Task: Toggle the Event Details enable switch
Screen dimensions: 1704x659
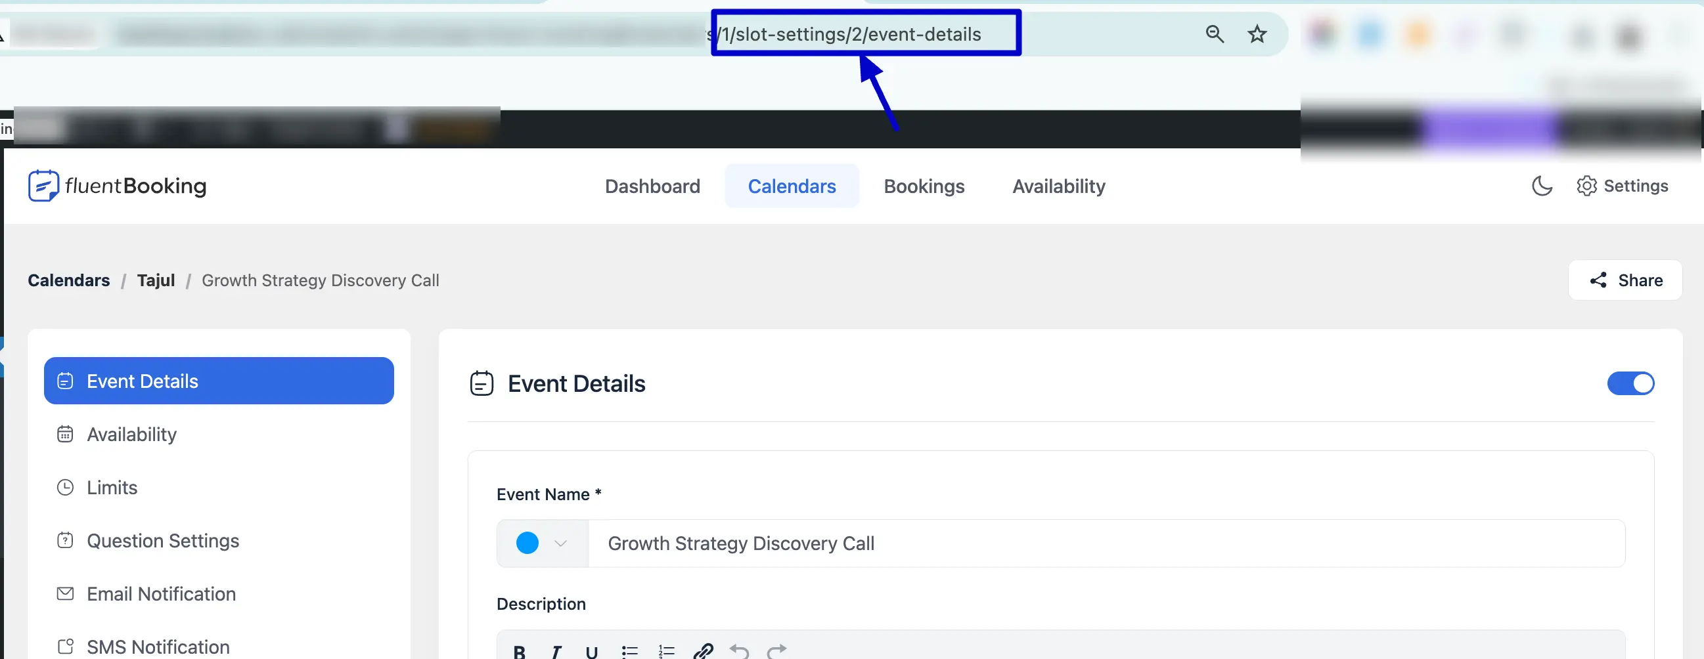Action: pos(1630,383)
